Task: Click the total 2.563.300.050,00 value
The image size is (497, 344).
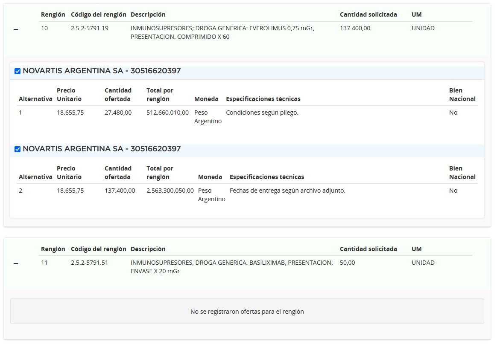Action: 170,191
